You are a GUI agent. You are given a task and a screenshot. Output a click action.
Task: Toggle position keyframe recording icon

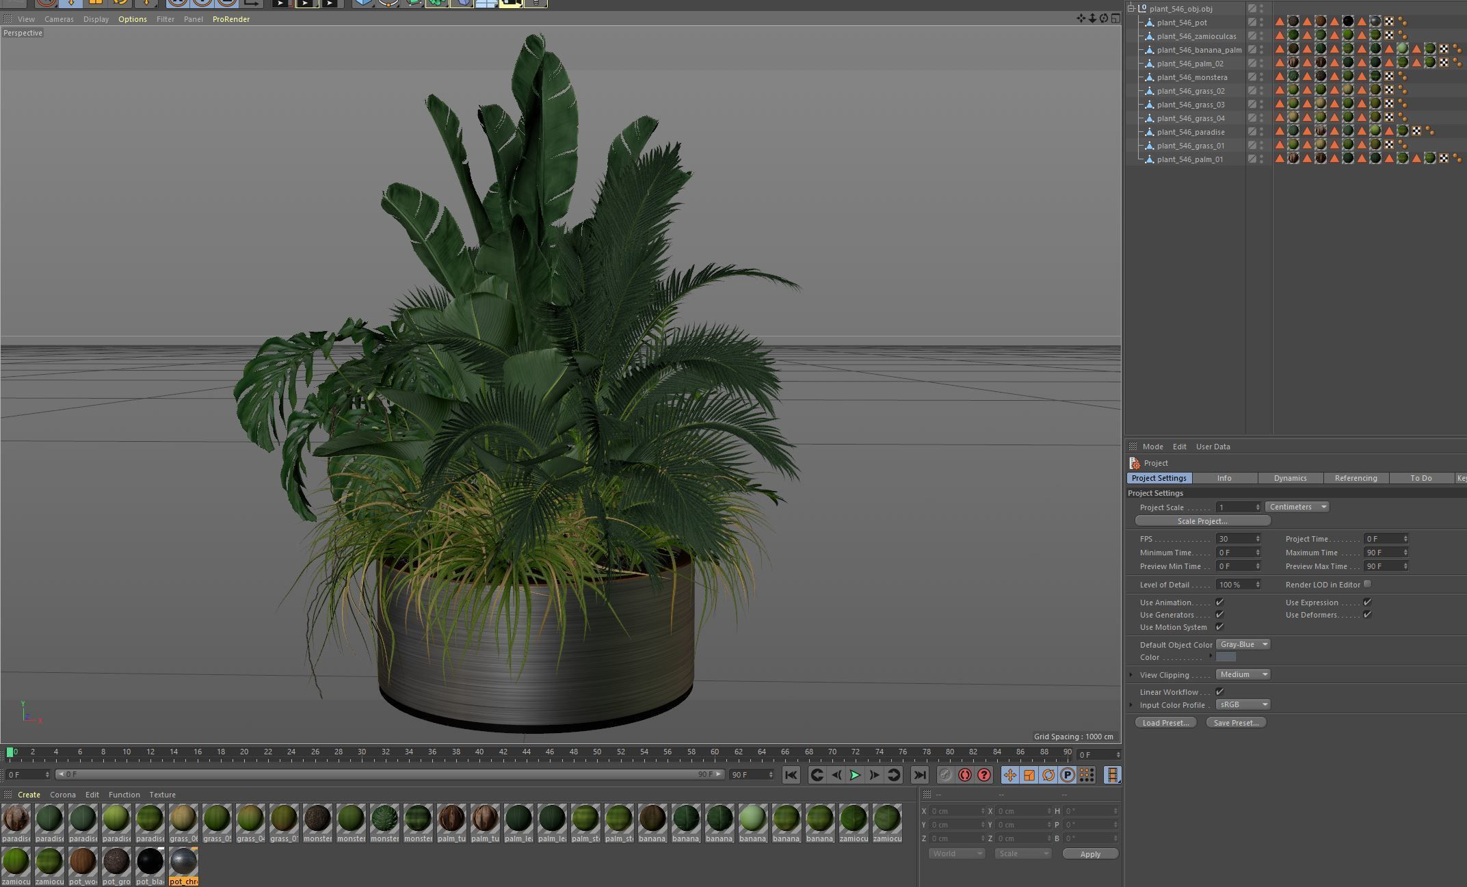[1009, 775]
